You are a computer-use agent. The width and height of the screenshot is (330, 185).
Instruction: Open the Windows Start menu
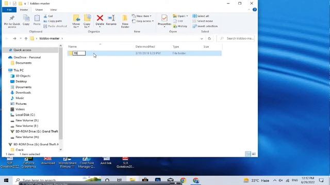point(6,180)
